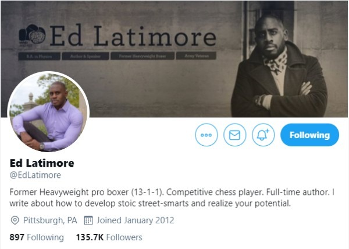Screen dimensions: 349x249
Task: Click the 'Author & Speaker' banner tag
Action: pyautogui.click(x=86, y=56)
